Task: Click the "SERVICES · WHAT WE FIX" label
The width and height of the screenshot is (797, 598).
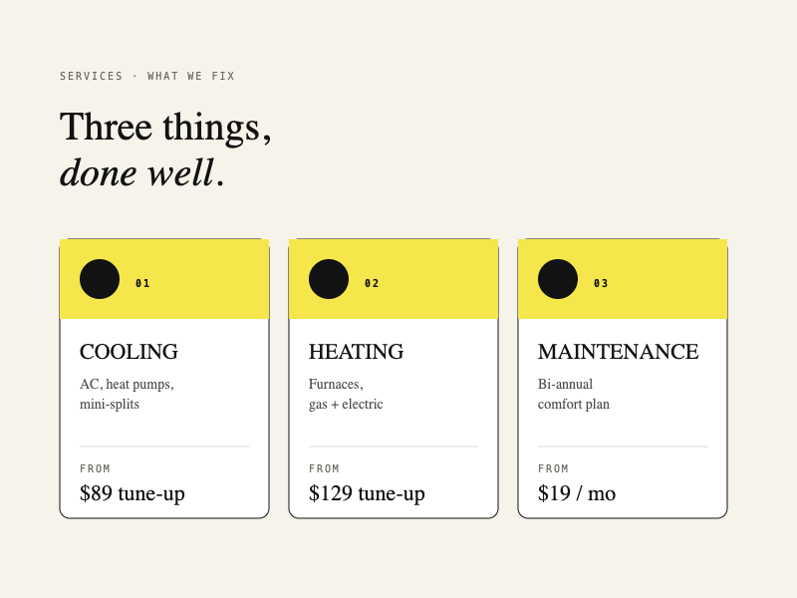Action: coord(147,76)
